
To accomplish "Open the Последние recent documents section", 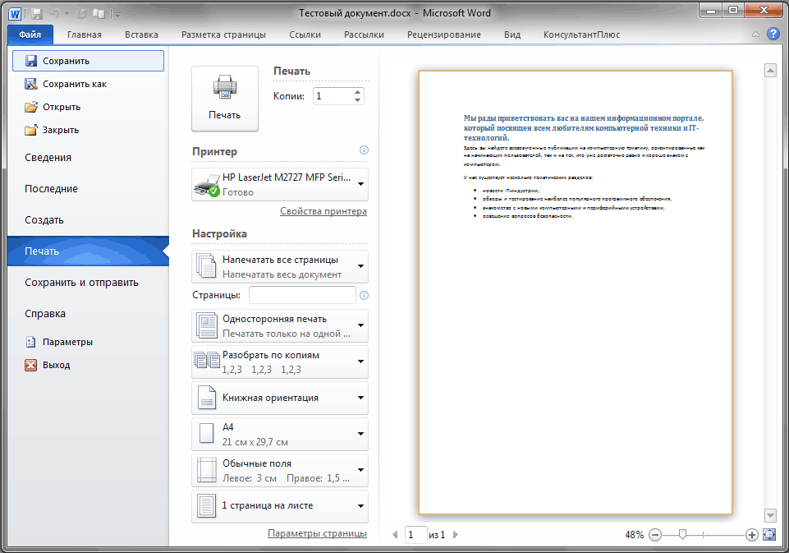I will (88, 189).
